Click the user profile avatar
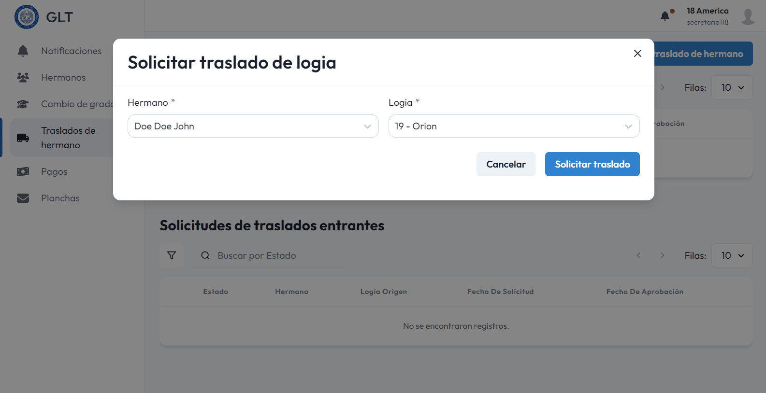 click(748, 16)
